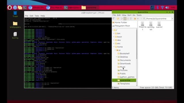The width and height of the screenshot is (184, 103).
Task: Go forward with the toolbar arrow
Action: pos(141,19)
